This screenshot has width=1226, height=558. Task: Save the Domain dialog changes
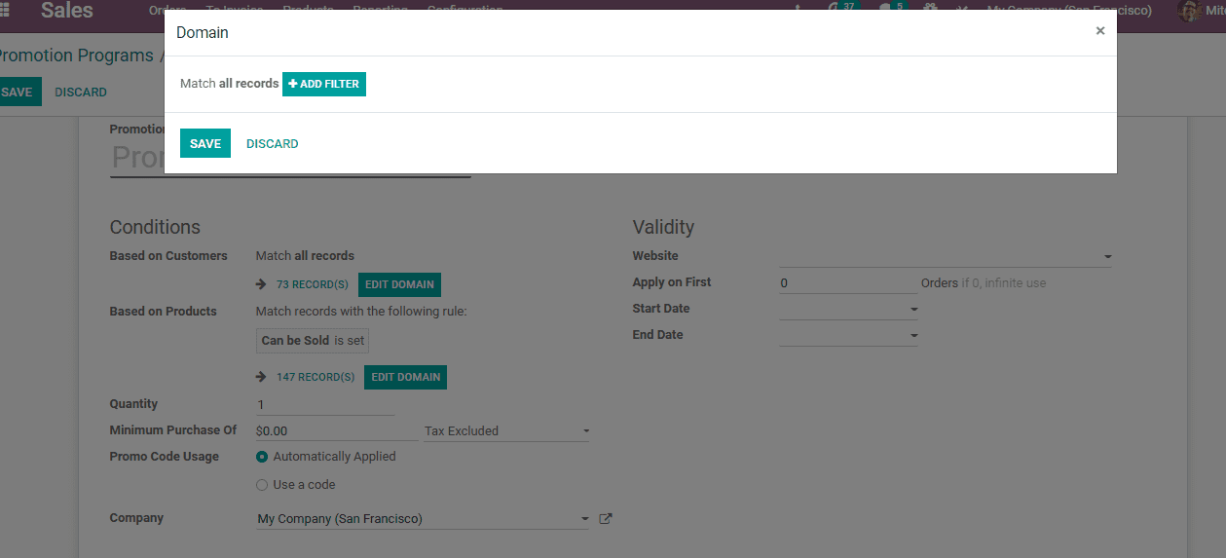click(x=205, y=143)
